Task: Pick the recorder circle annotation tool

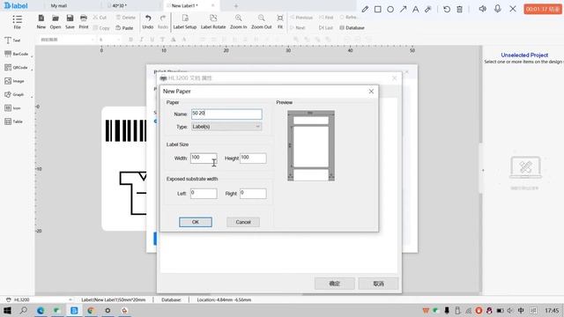Action: click(390, 10)
